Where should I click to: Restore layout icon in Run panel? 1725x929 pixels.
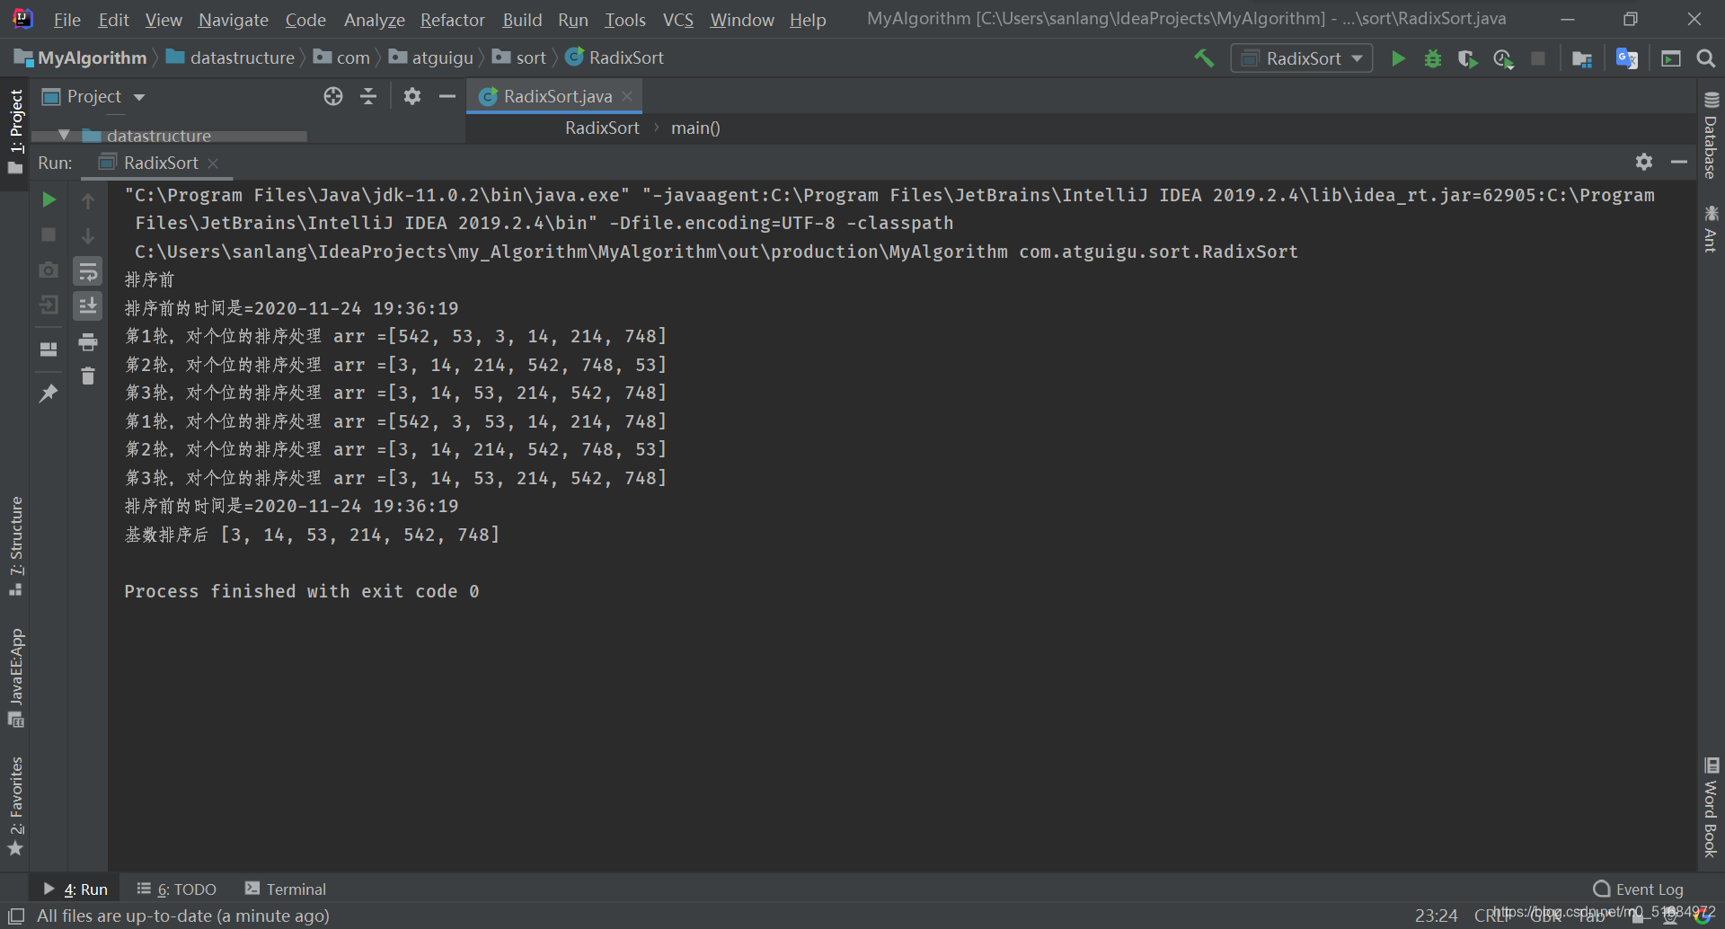49,349
